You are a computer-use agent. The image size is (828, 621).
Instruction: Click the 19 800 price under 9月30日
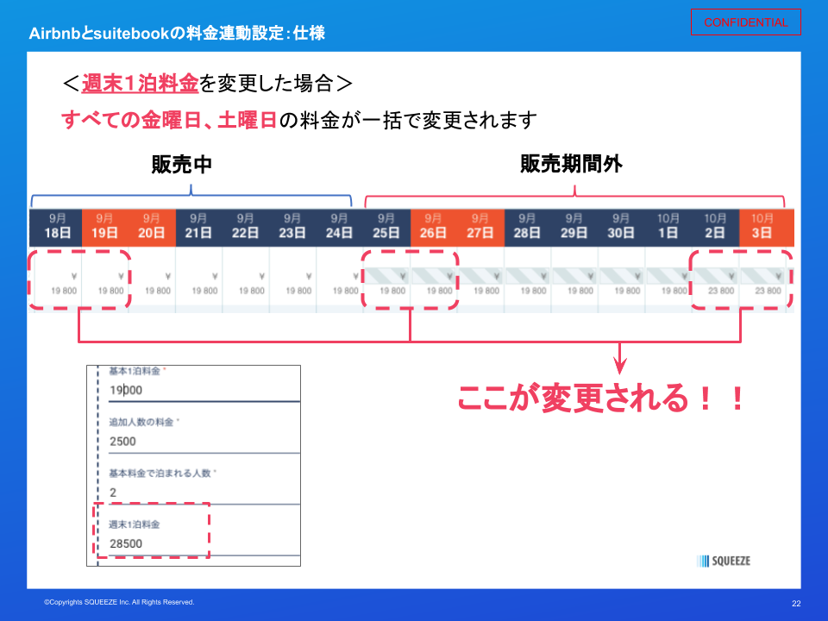coord(628,291)
